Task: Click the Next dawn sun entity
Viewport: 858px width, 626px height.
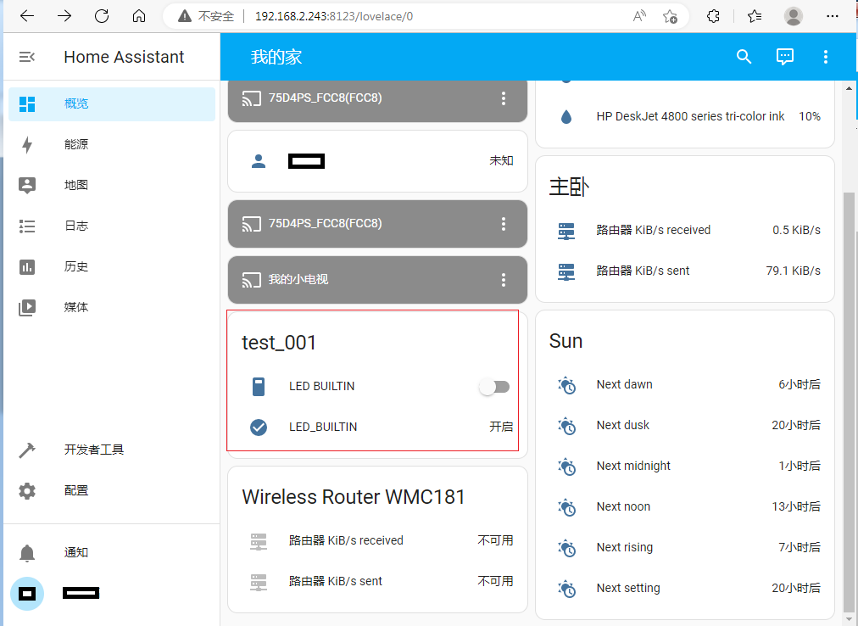Action: (624, 385)
